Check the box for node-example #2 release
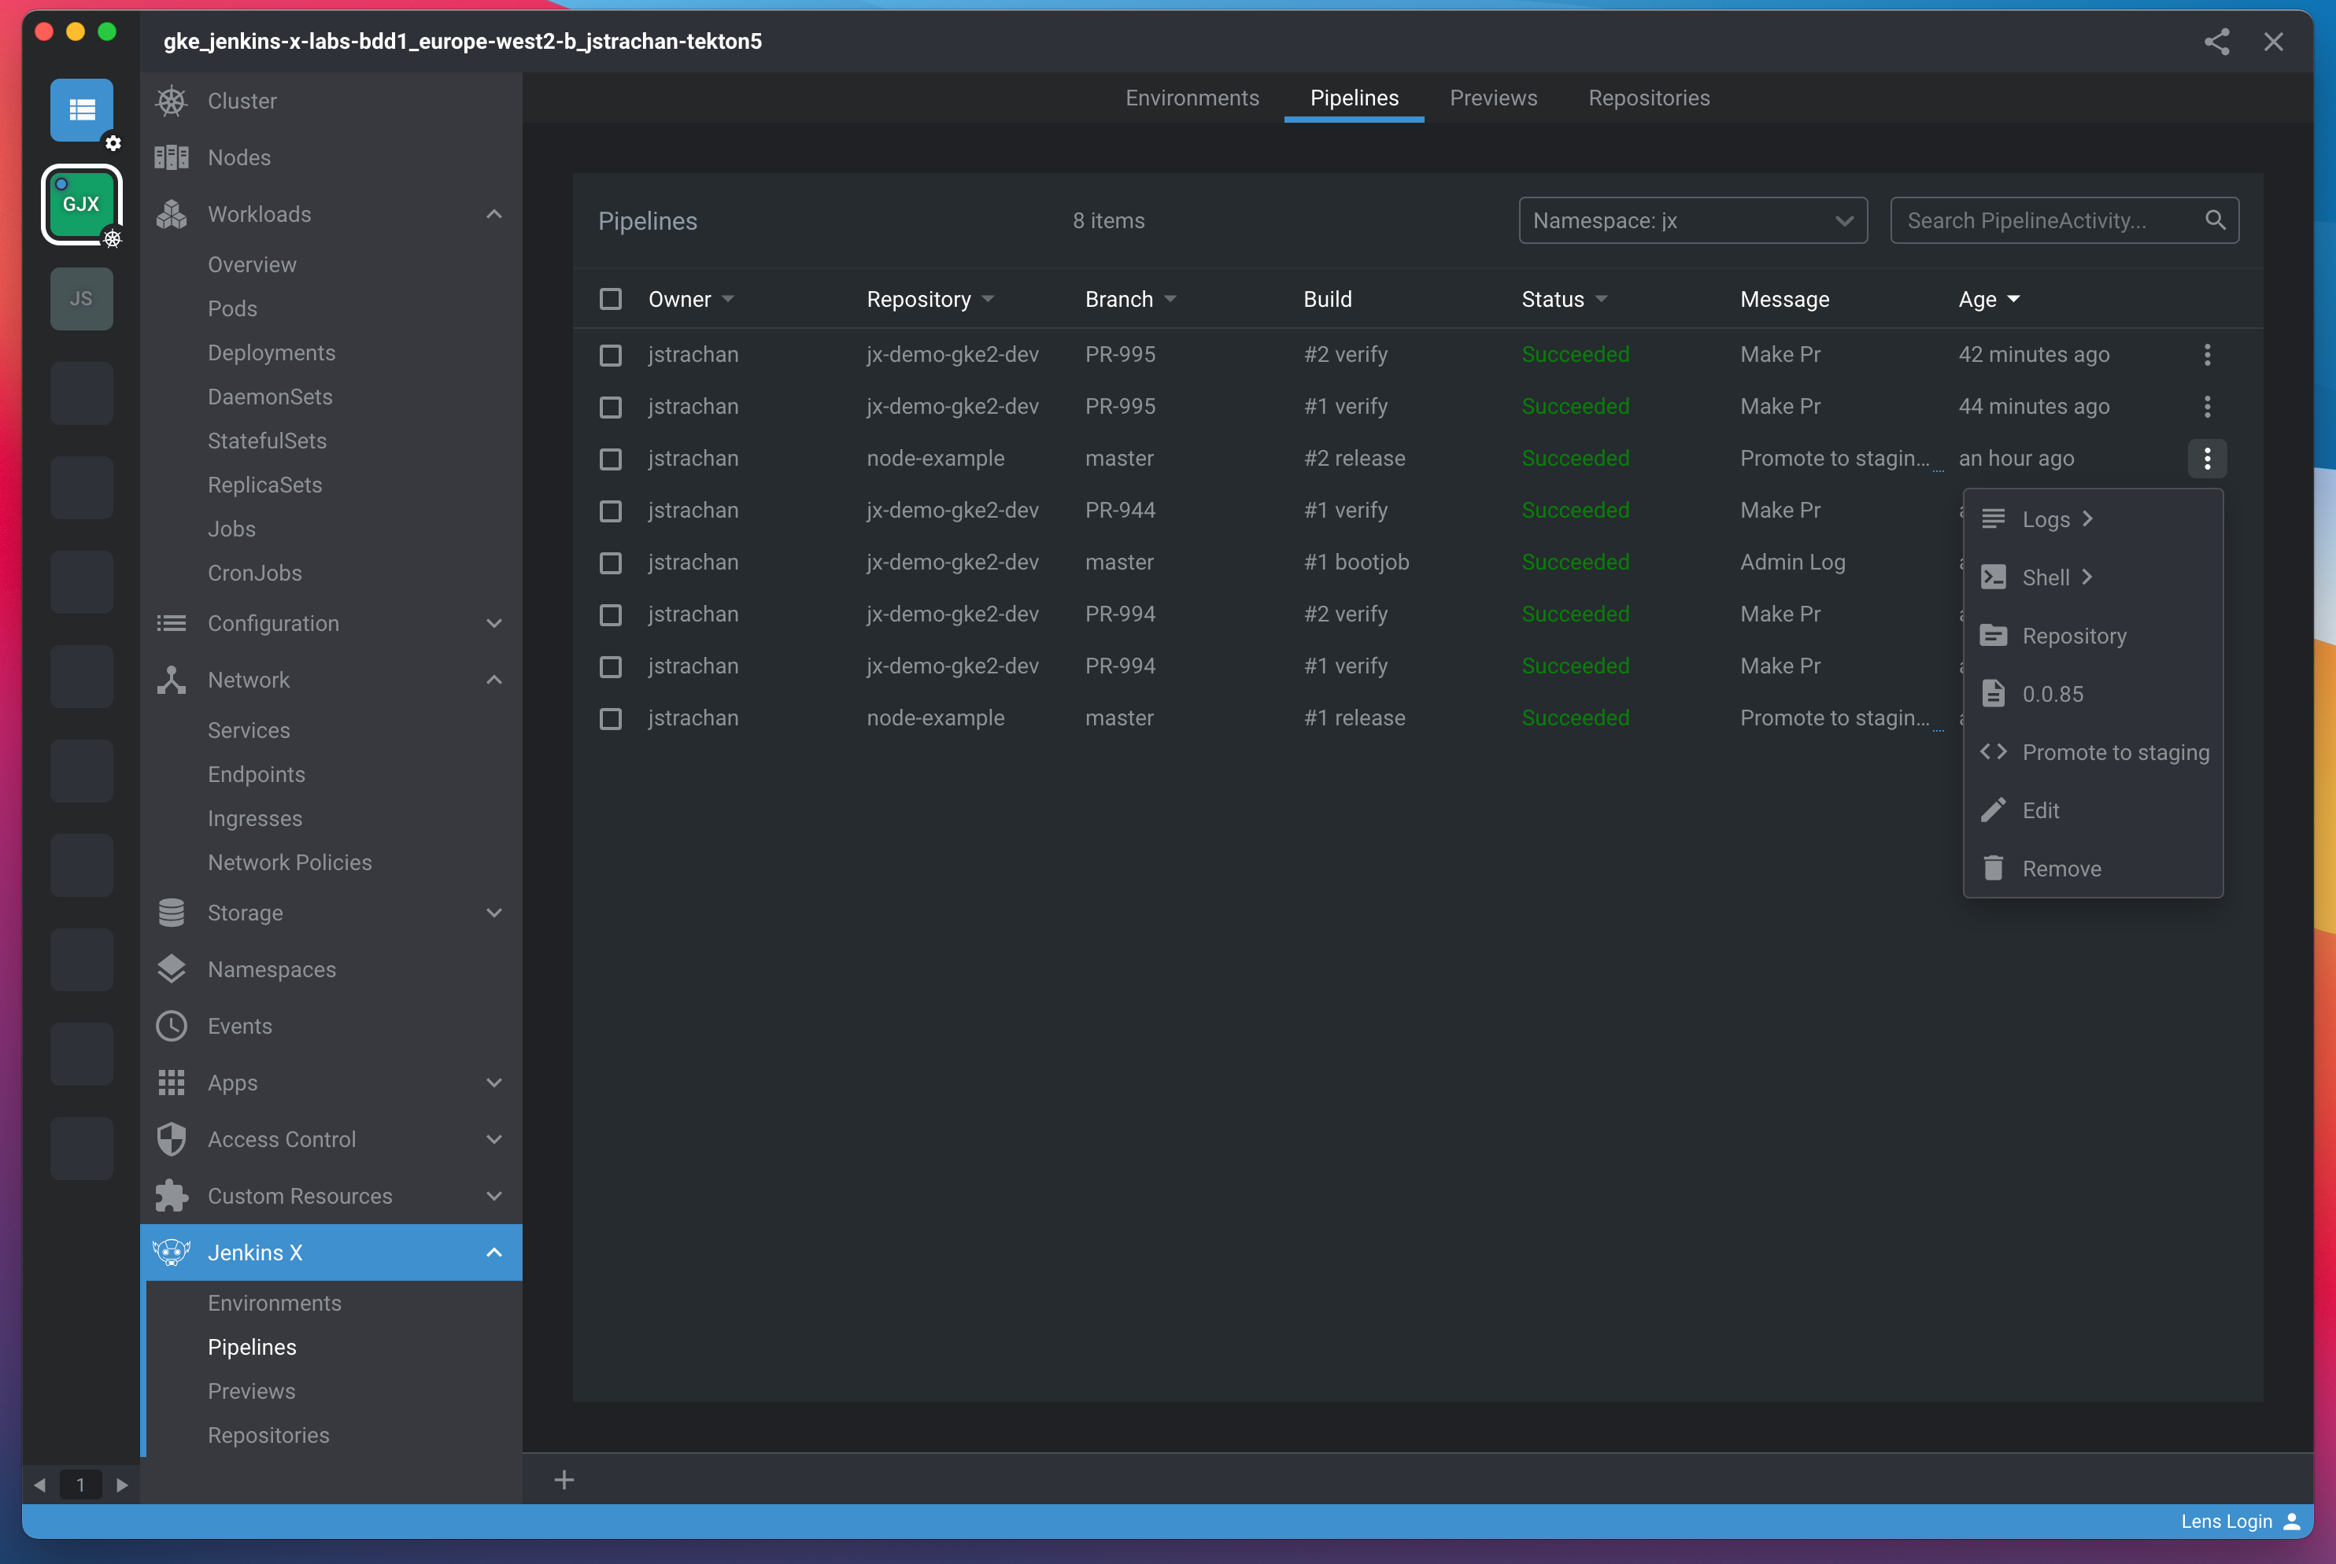 610,459
